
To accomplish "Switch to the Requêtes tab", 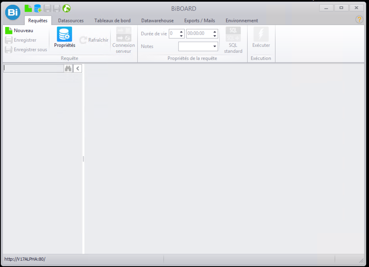I will (38, 21).
